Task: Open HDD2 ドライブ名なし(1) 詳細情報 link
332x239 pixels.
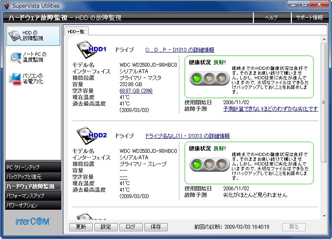Action: pyautogui.click(x=188, y=136)
